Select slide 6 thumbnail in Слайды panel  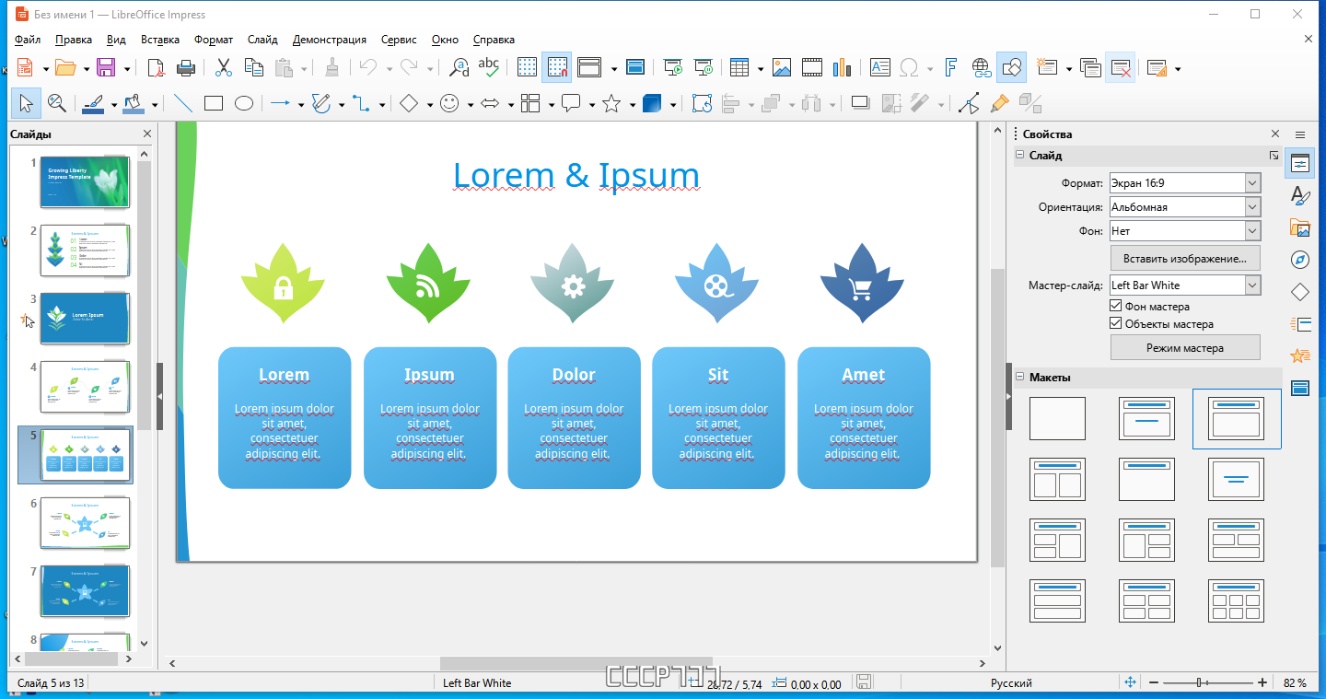tap(85, 523)
